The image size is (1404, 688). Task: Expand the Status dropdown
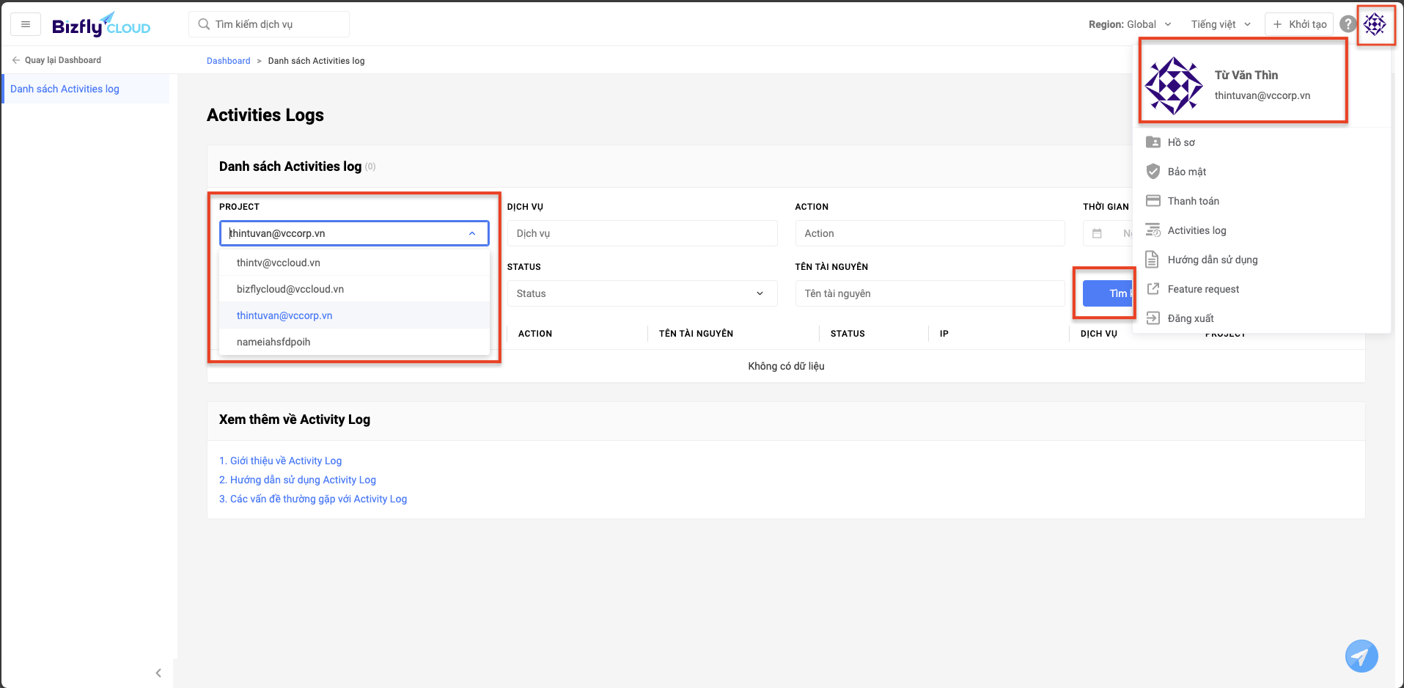642,293
